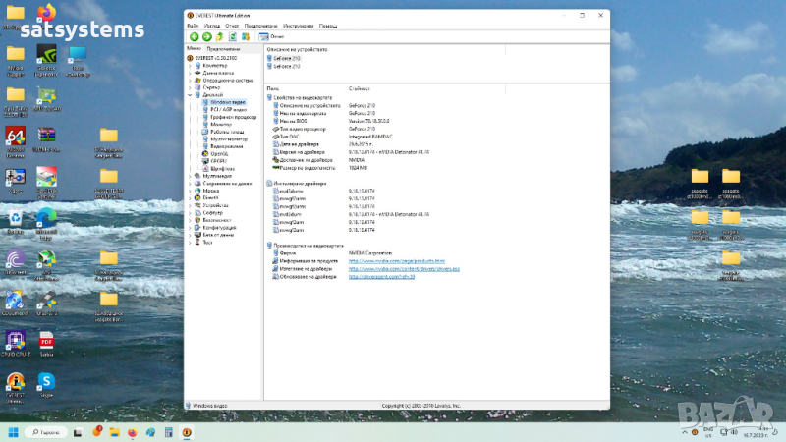This screenshot has height=442, width=786.
Task: Expand the Компютър tree node
Action: [189, 65]
